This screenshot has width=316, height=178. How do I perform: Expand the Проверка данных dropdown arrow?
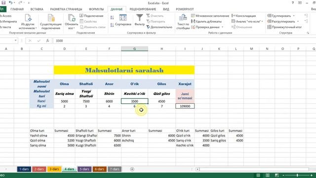[223, 27]
